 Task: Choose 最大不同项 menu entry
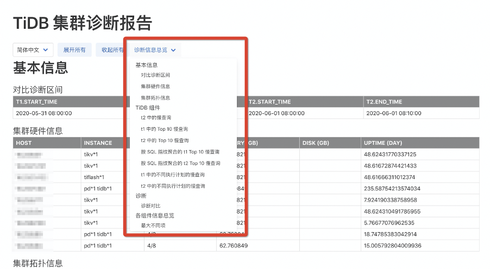pyautogui.click(x=153, y=226)
